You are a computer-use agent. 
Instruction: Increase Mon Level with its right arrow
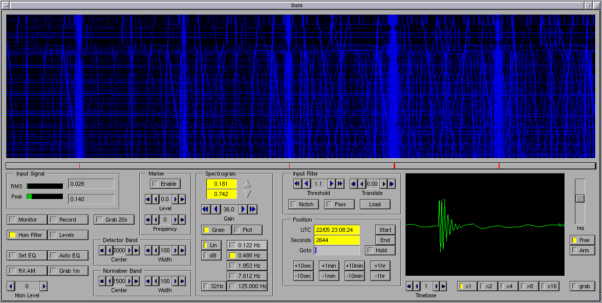pos(44,286)
